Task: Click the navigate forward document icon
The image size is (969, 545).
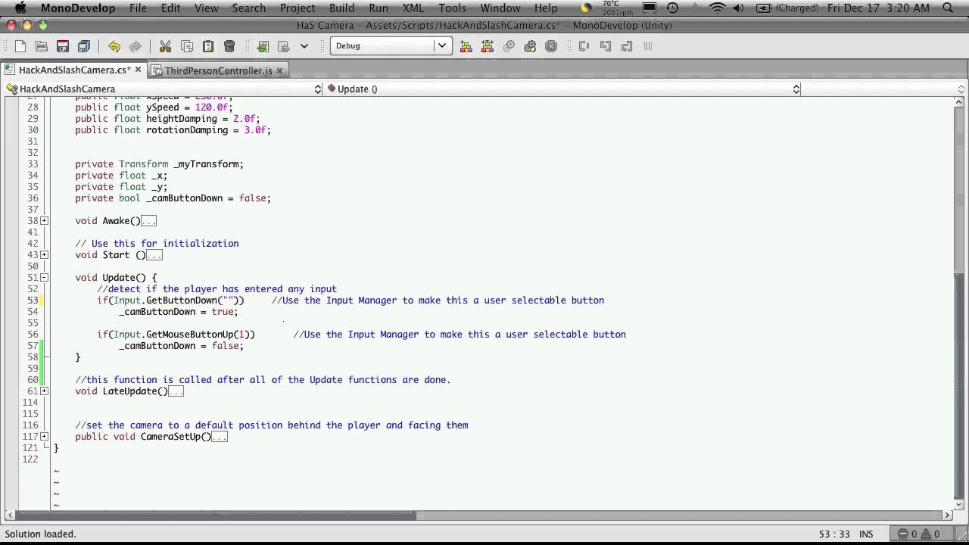Action: point(284,46)
